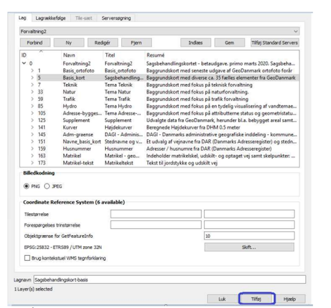The width and height of the screenshot is (331, 308).
Task: Expand the Navne_basis_kort layer row
Action: (32, 142)
